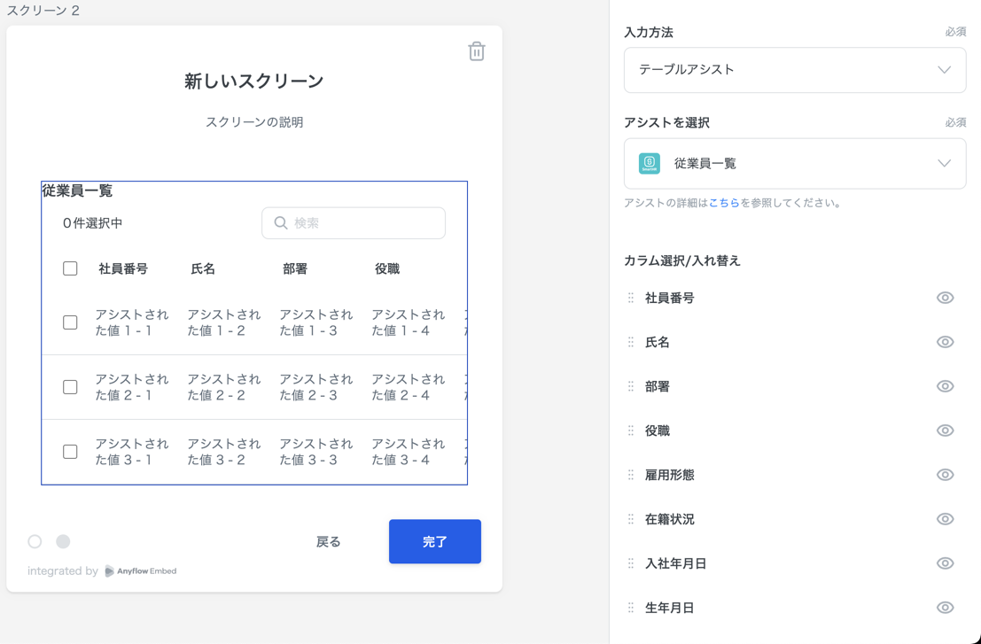Screen dimensions: 981x644
Task: Check the select-all checkbox in the table header
Action: (70, 268)
